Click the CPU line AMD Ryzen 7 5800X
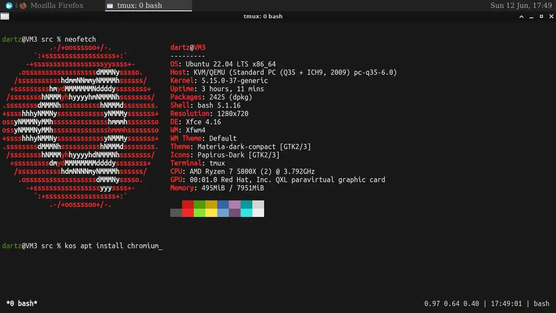The height and width of the screenshot is (313, 556). click(x=242, y=171)
